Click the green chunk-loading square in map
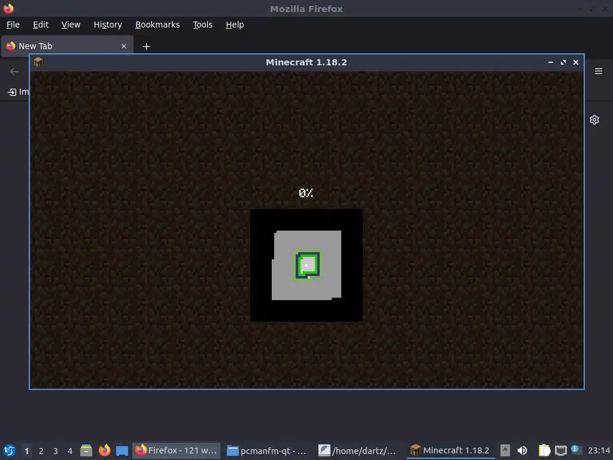This screenshot has width=613, height=460. [307, 265]
